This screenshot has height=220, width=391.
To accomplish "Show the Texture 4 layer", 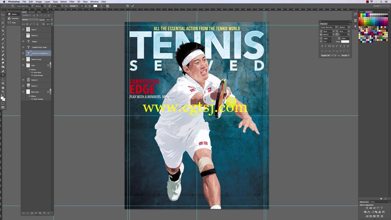I will pos(23,35).
